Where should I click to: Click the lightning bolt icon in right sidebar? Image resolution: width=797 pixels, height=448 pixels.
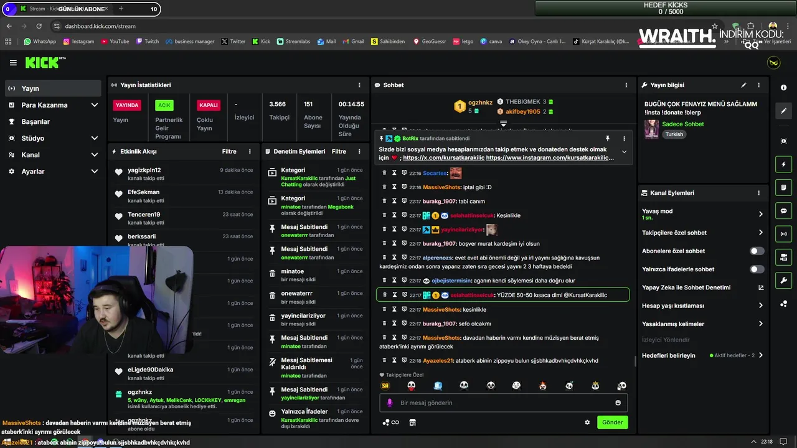[x=783, y=164]
